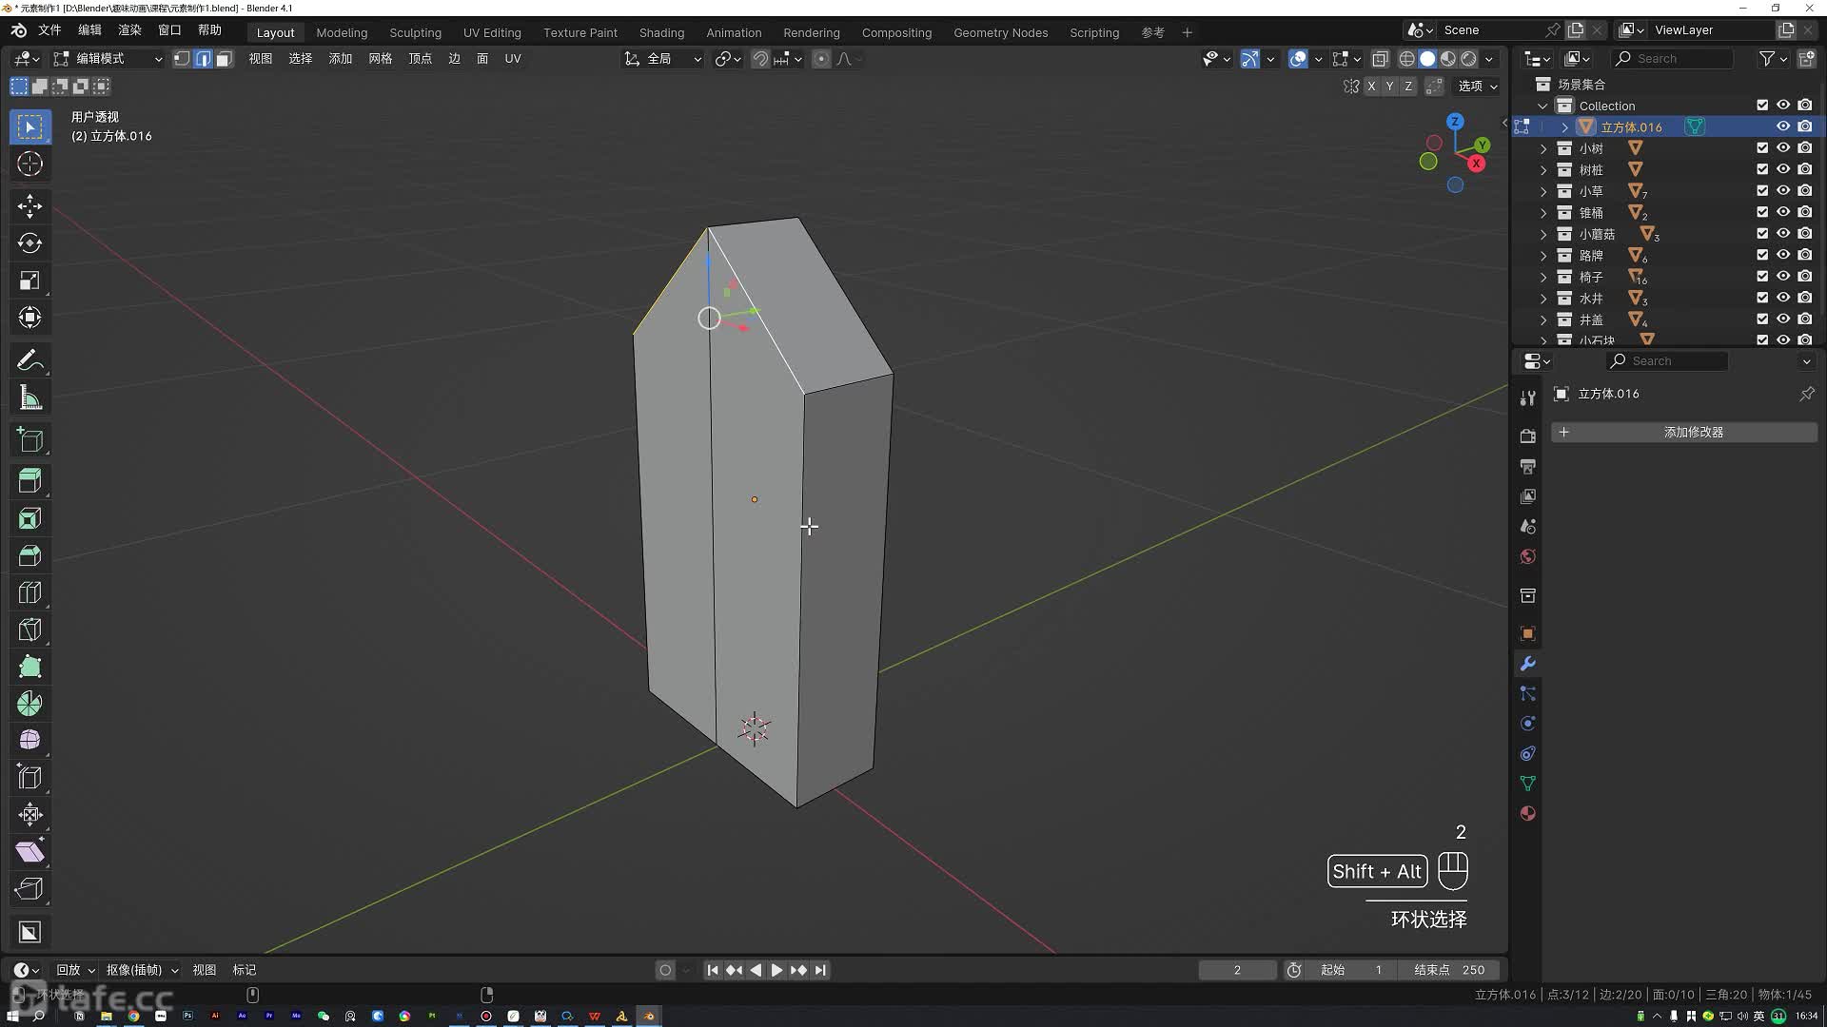Toggle X-ray display
Screen dimensions: 1827x1027
point(1380,59)
